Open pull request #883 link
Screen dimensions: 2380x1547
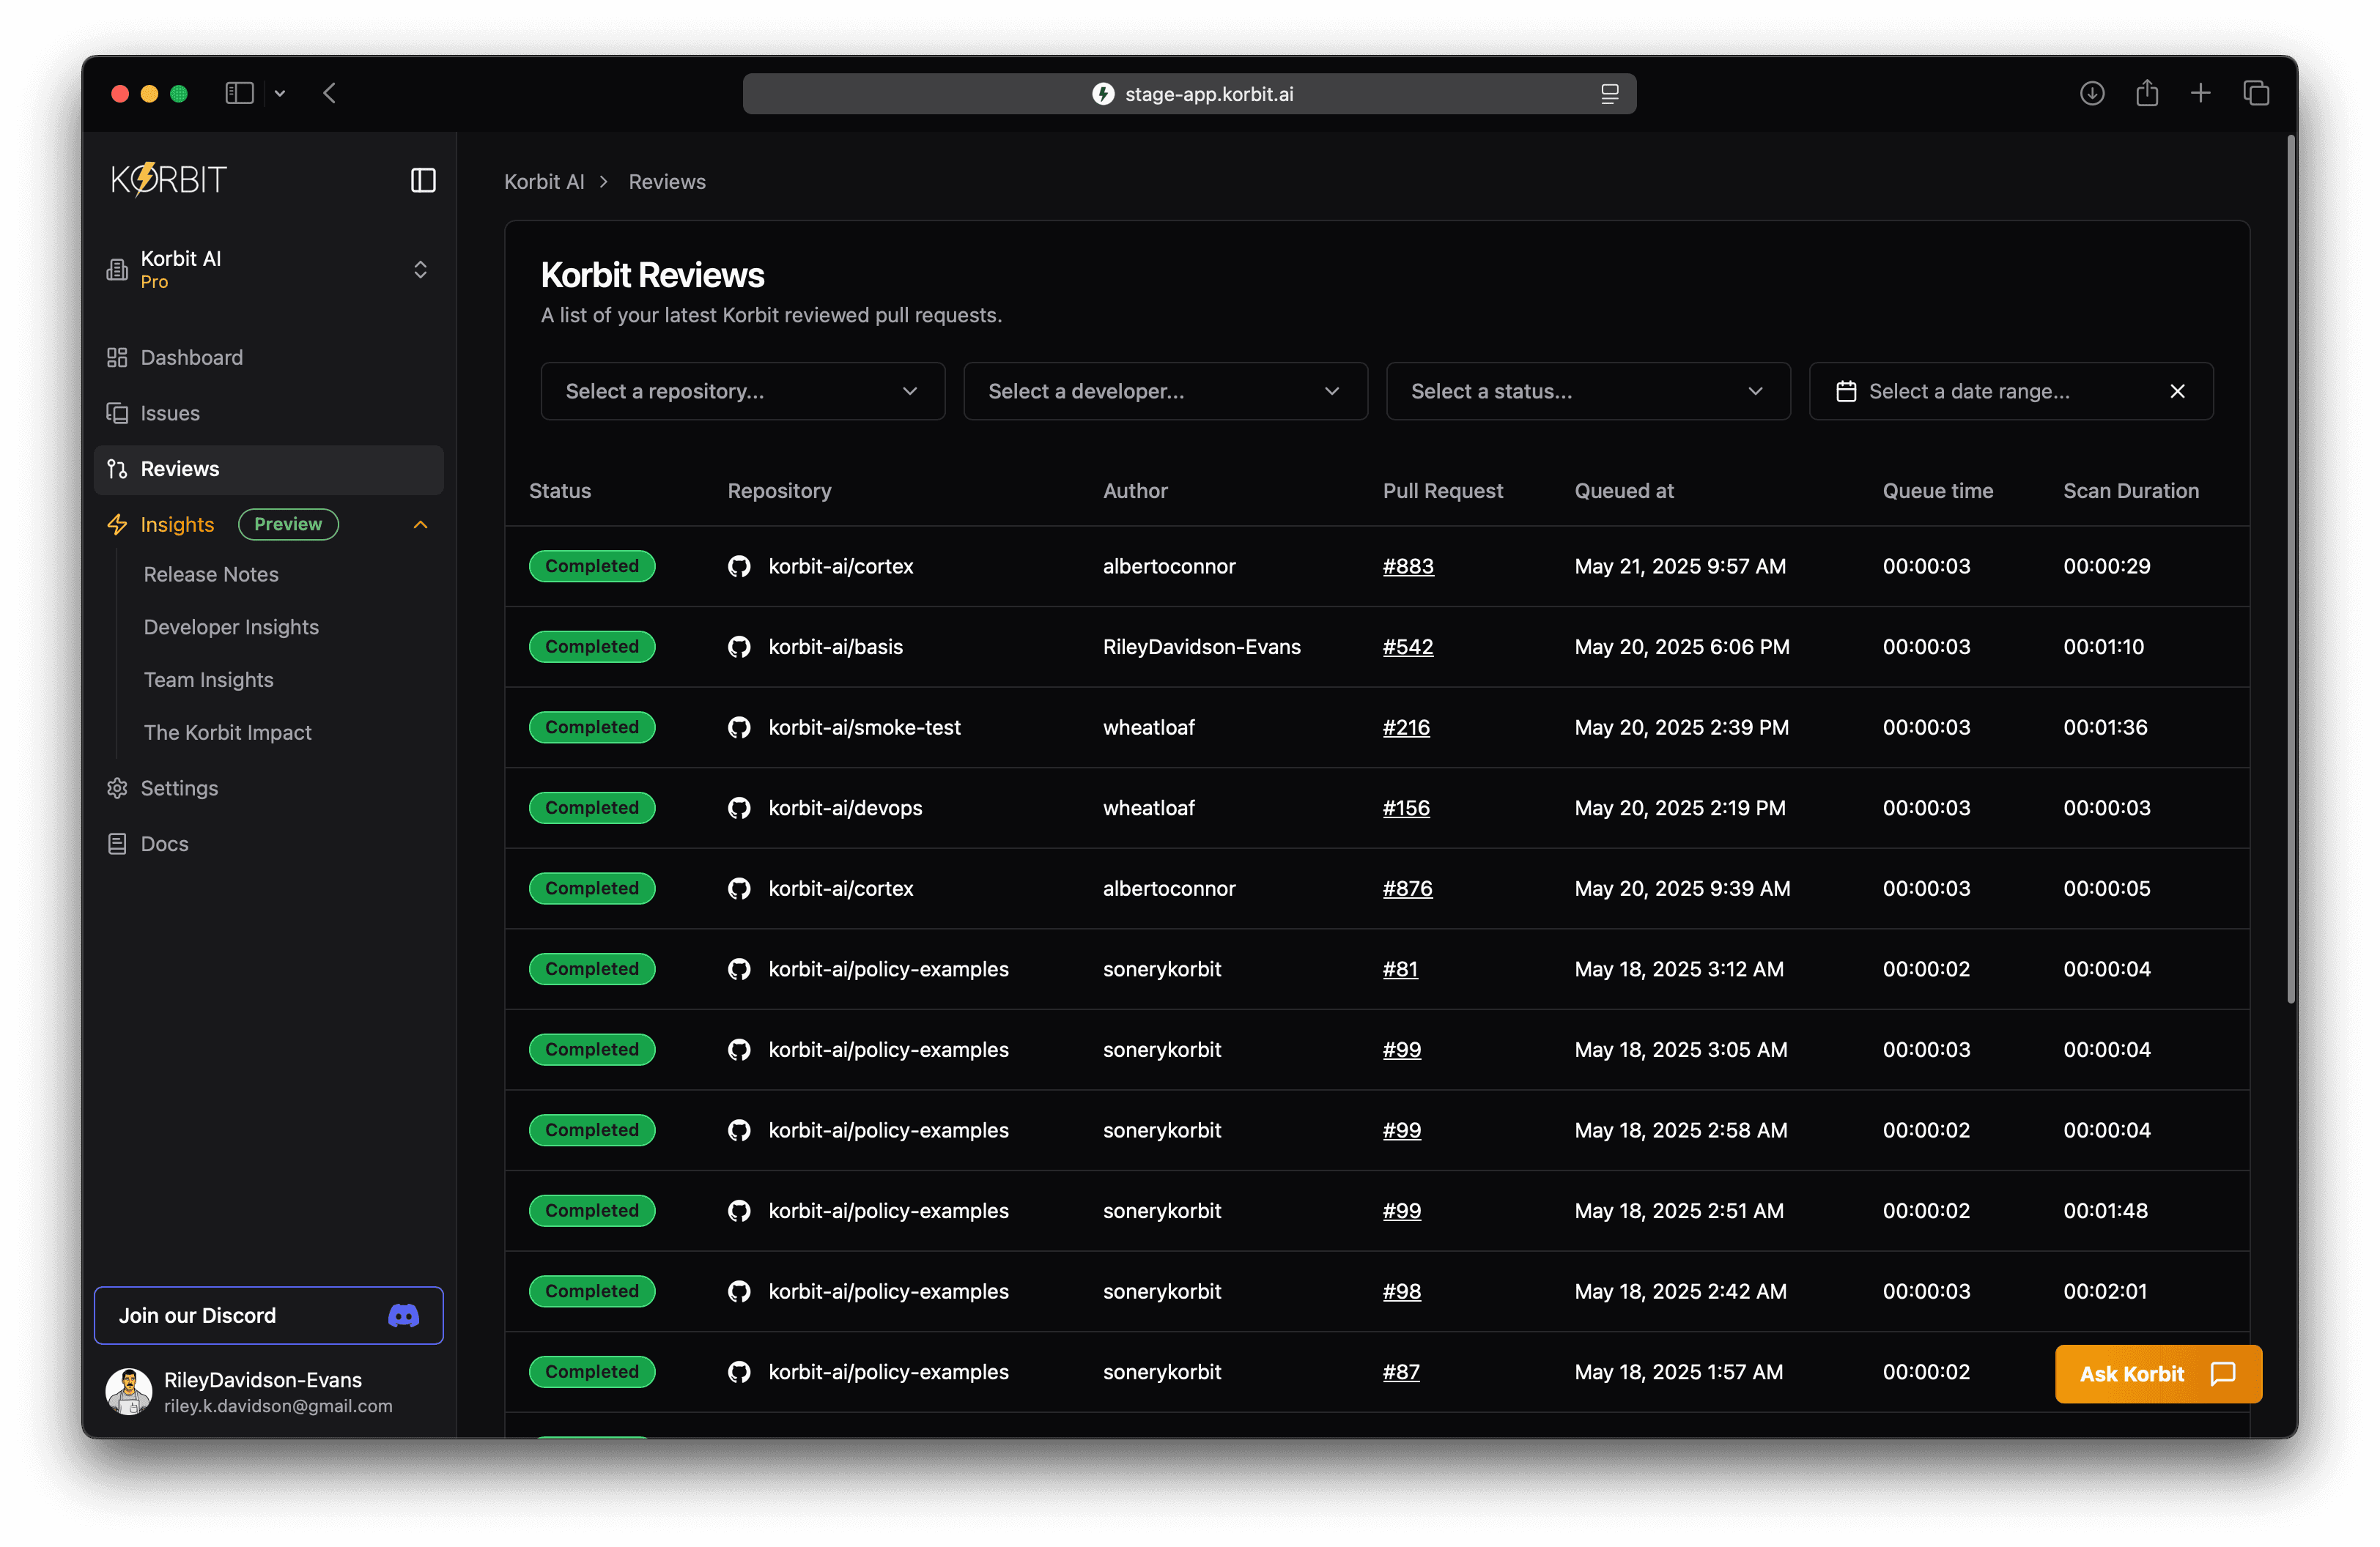1408,565
